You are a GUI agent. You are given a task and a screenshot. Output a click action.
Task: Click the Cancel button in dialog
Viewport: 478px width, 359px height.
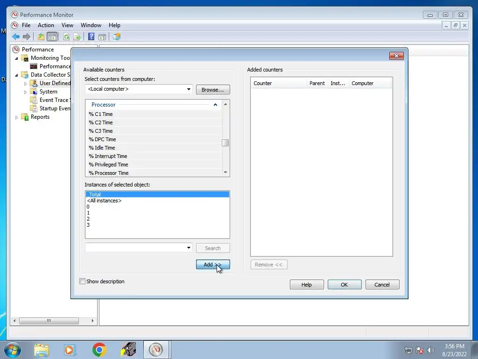pos(382,285)
